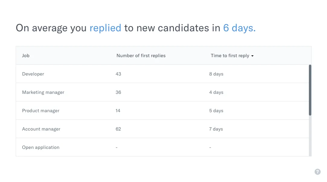Screen dimensions: 327x182
Task: Click the scrollbar track below the thumb
Action: pos(310,136)
